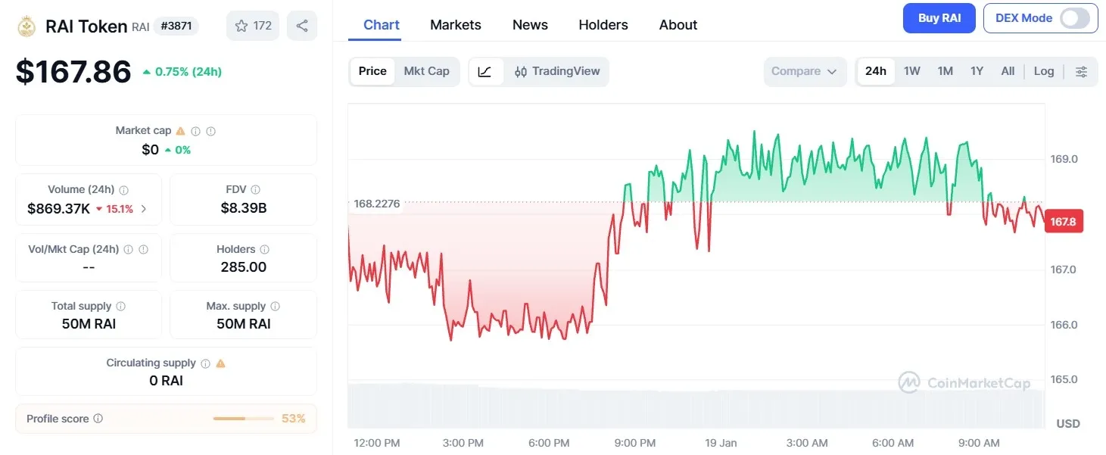The image size is (1106, 455).
Task: Open the Holders tab
Action: (x=603, y=24)
